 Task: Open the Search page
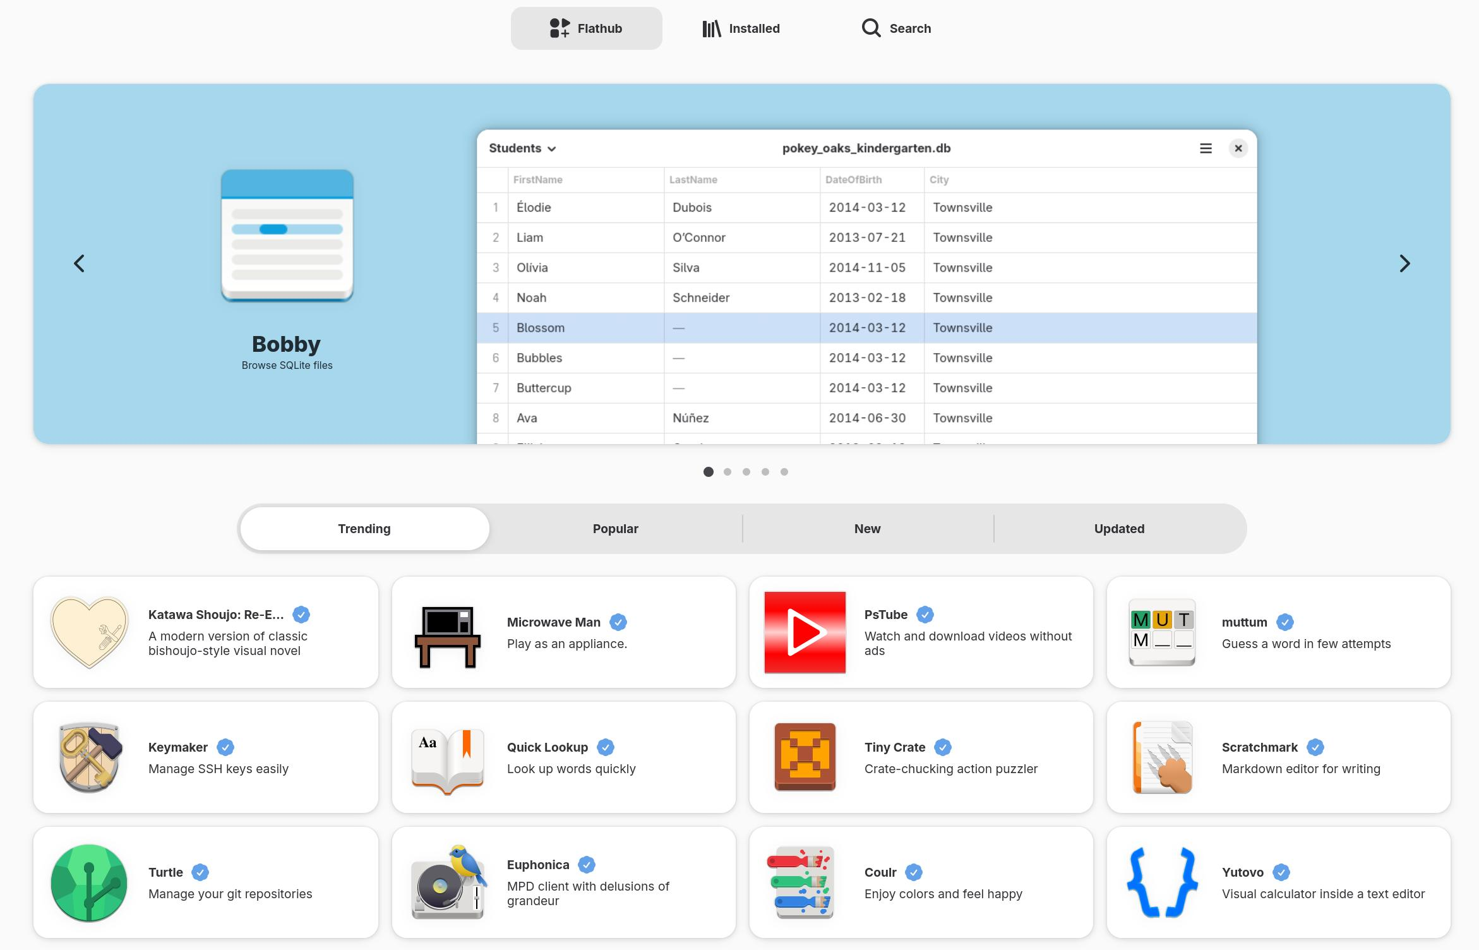[896, 28]
